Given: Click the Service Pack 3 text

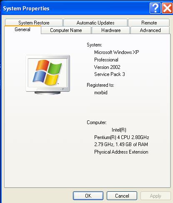Looking at the screenshot, I should coord(110,74).
